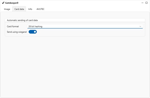Switch to the Image tab
The image size is (150, 98).
pos(7,9)
